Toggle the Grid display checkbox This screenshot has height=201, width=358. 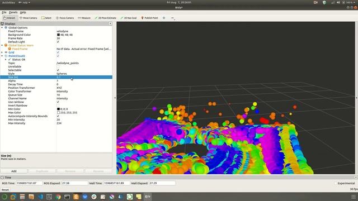[x=58, y=52]
